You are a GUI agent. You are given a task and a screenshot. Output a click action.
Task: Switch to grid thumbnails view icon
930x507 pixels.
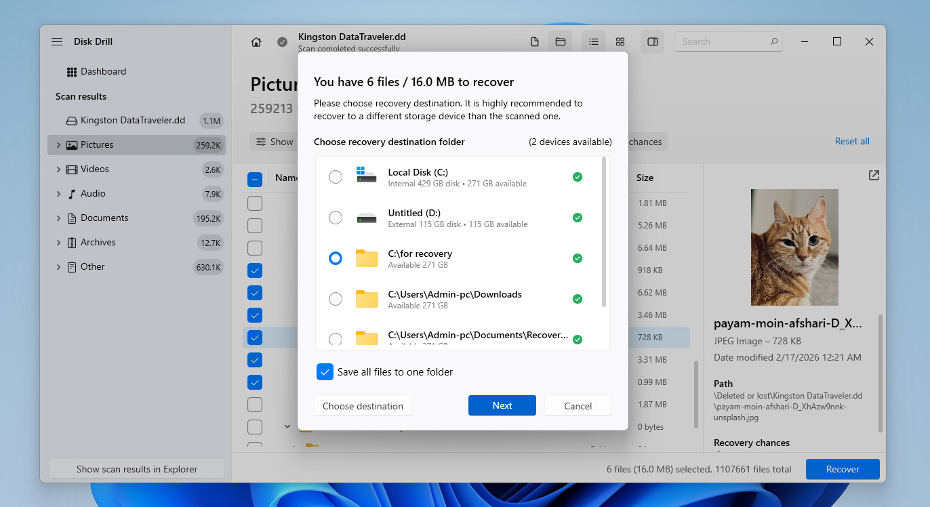[x=620, y=42]
